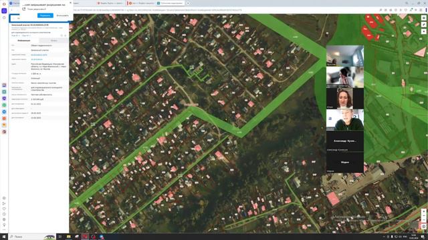The width and height of the screenshot is (428, 240).
Task: Click the purple workspace icon in Opera sidebar
Action: click(x=4, y=11)
